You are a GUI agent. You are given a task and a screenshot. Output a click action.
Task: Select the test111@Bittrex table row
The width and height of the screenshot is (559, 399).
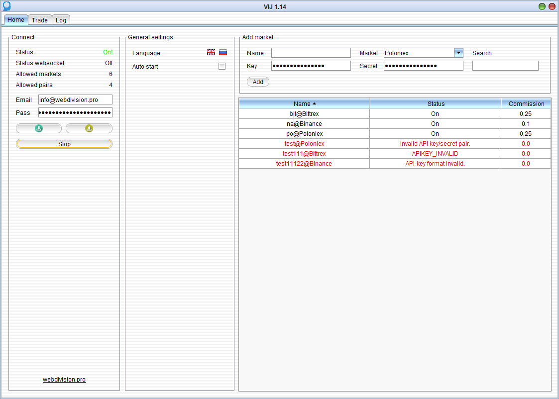coord(304,154)
